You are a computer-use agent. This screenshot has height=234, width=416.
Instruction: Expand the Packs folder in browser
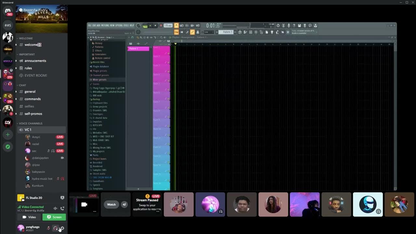click(96, 155)
